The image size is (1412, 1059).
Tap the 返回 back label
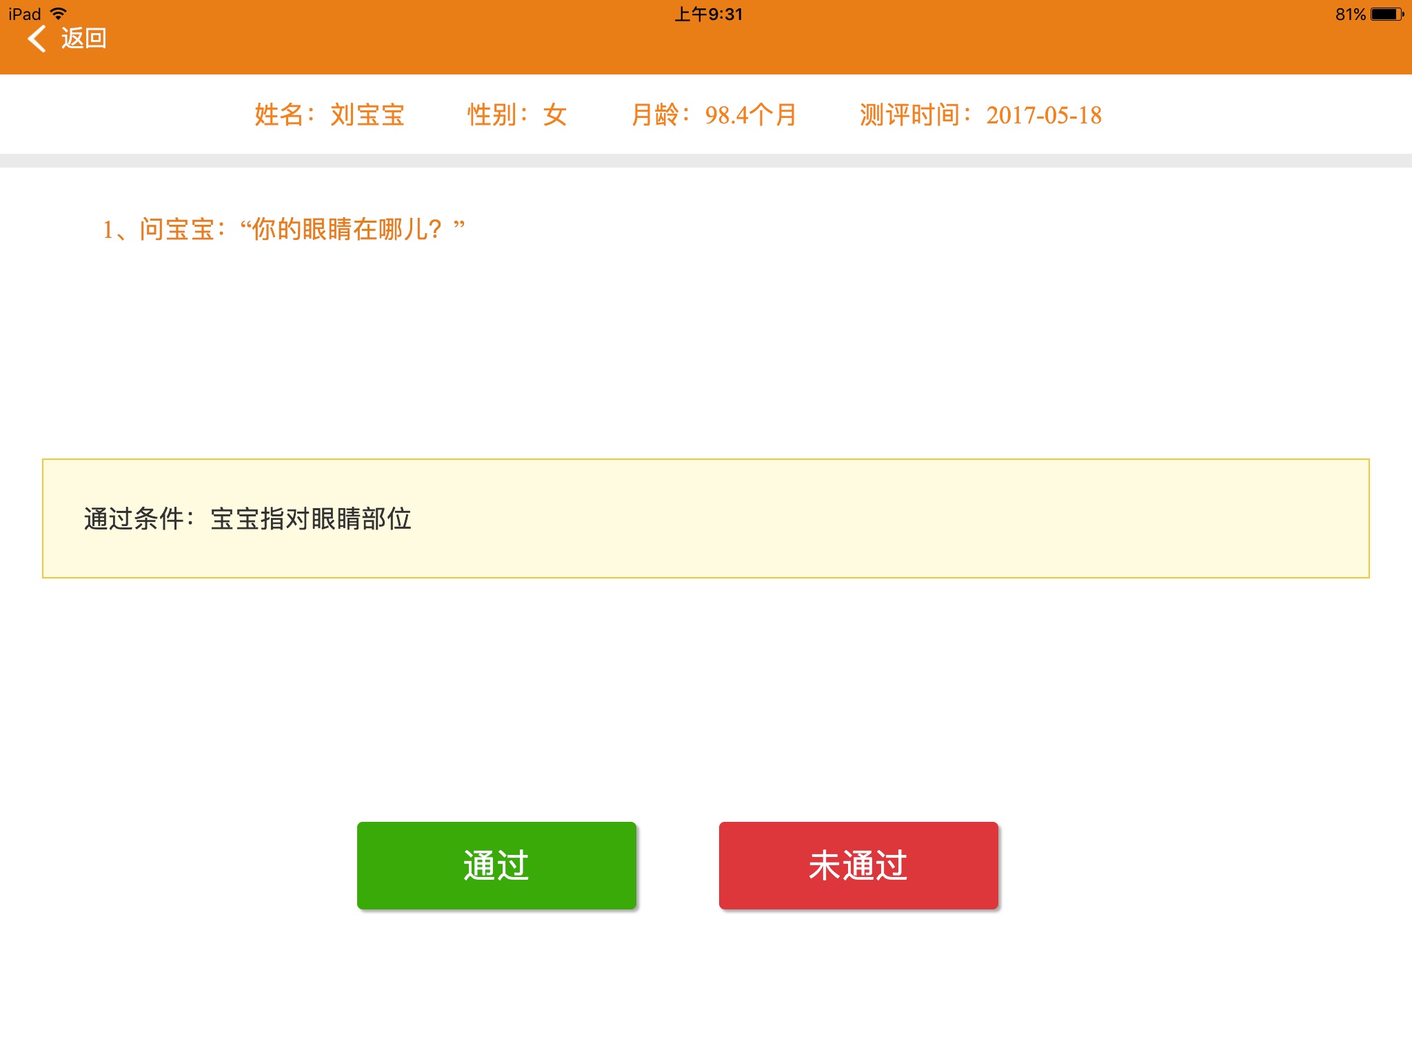point(83,39)
